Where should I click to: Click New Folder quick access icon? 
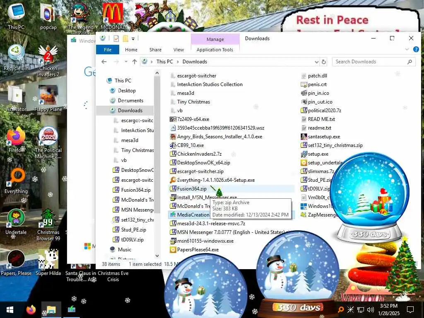(x=125, y=39)
